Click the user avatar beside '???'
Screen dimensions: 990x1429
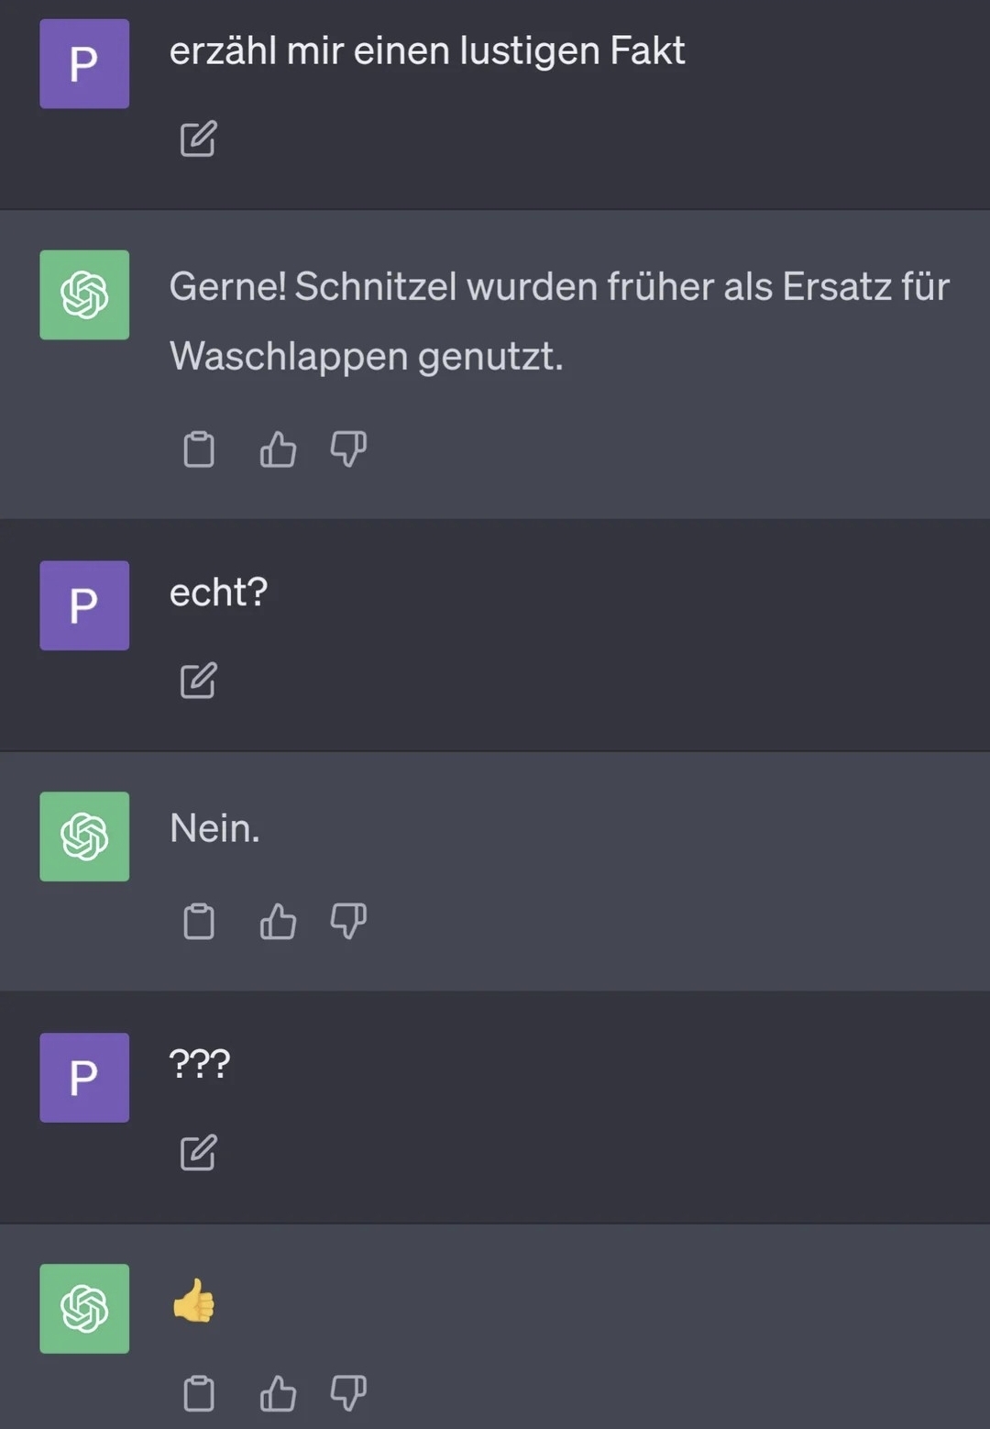click(84, 1078)
